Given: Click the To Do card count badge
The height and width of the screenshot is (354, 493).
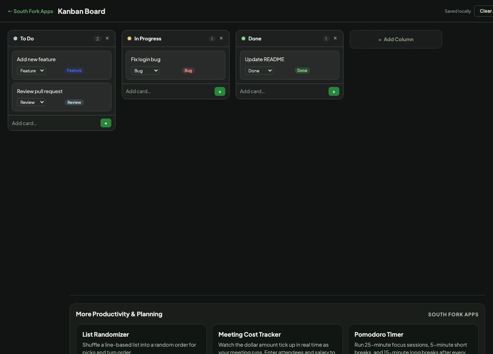Looking at the screenshot, I should (x=97, y=38).
